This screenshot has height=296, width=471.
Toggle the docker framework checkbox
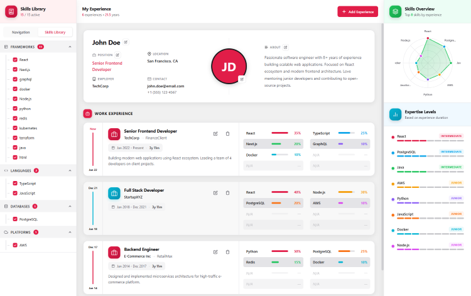point(15,89)
